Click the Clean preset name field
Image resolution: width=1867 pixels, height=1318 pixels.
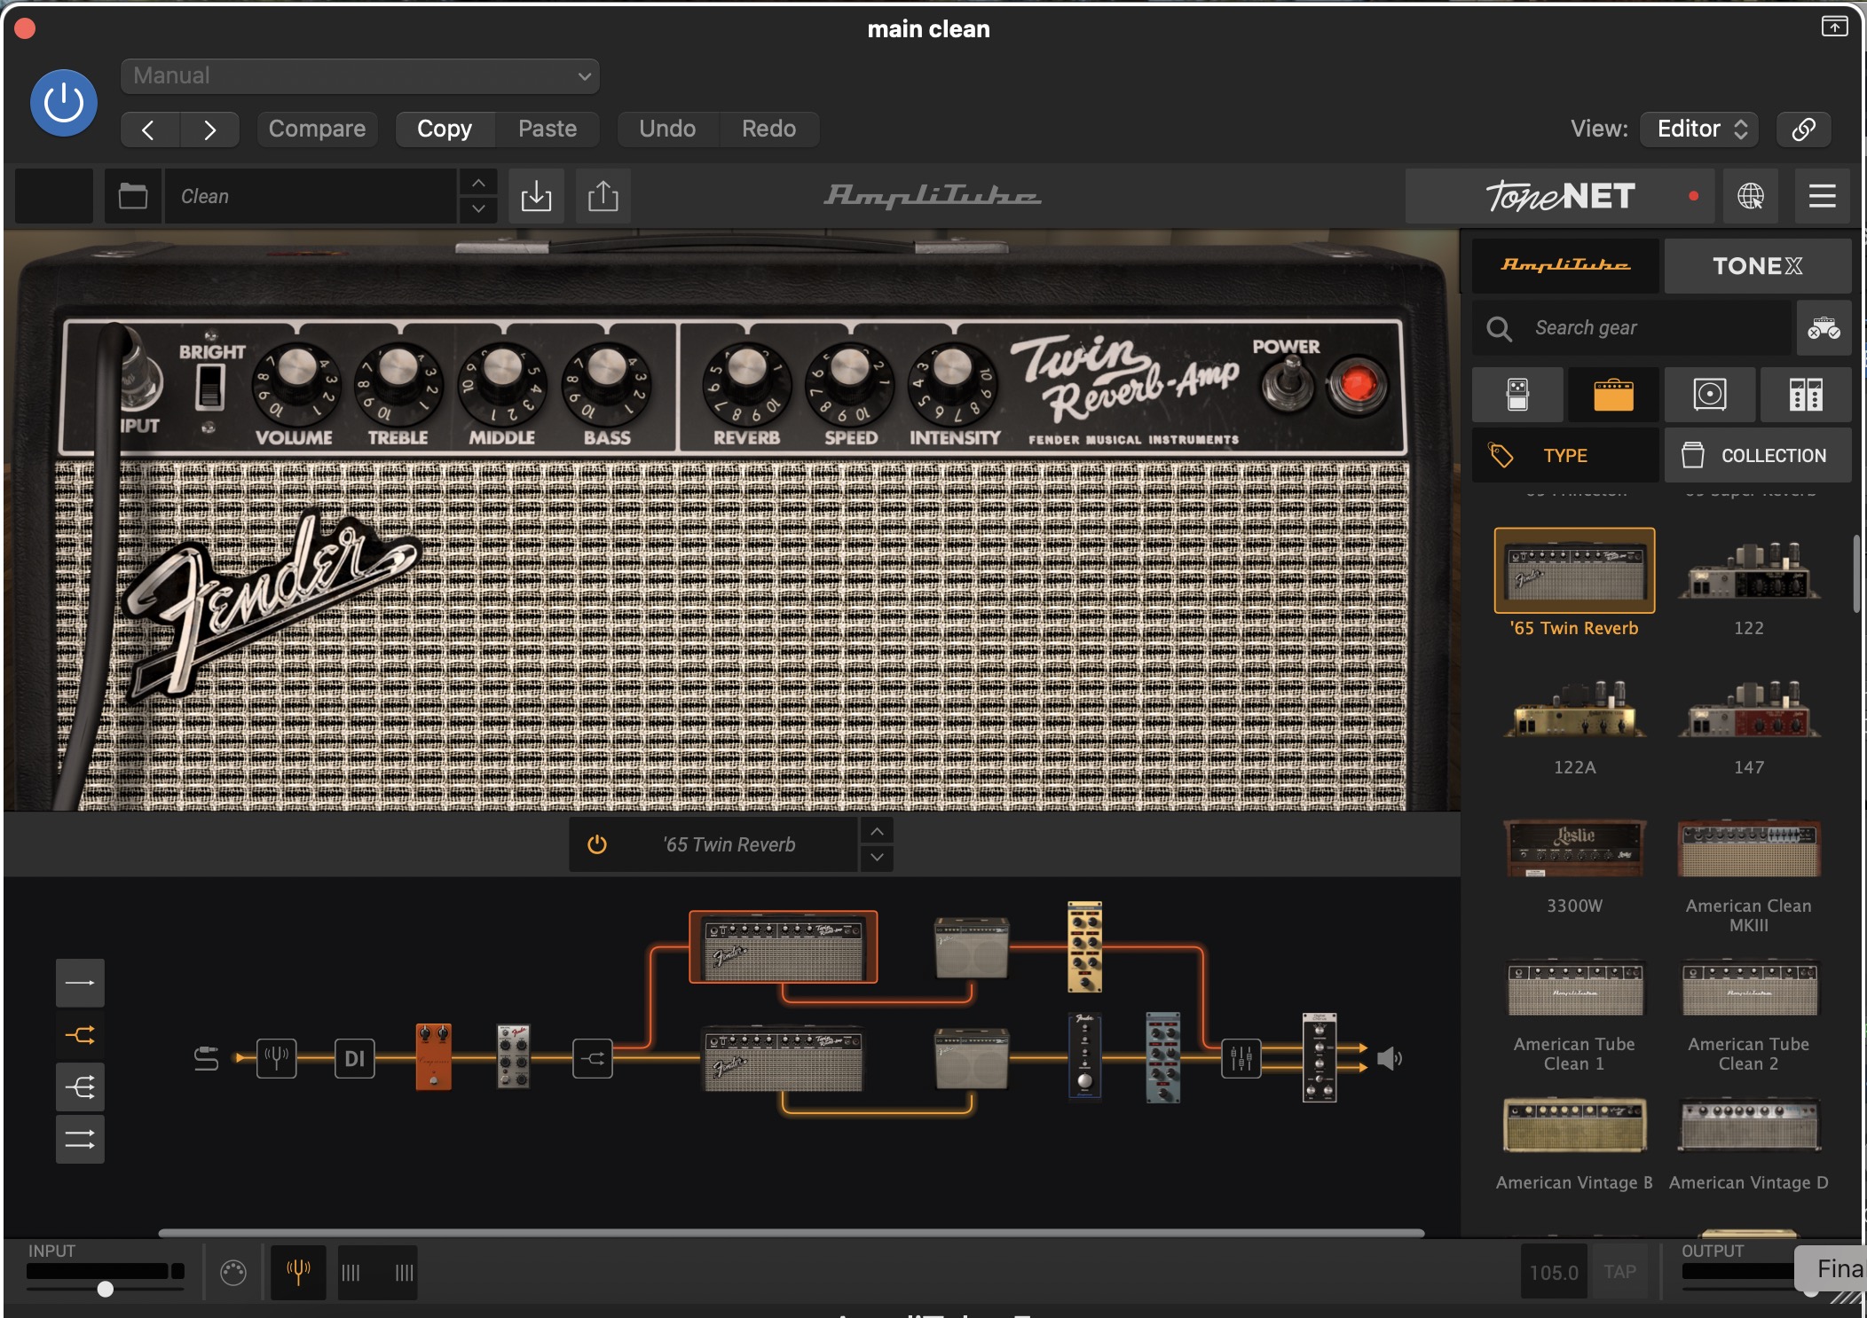(x=311, y=196)
